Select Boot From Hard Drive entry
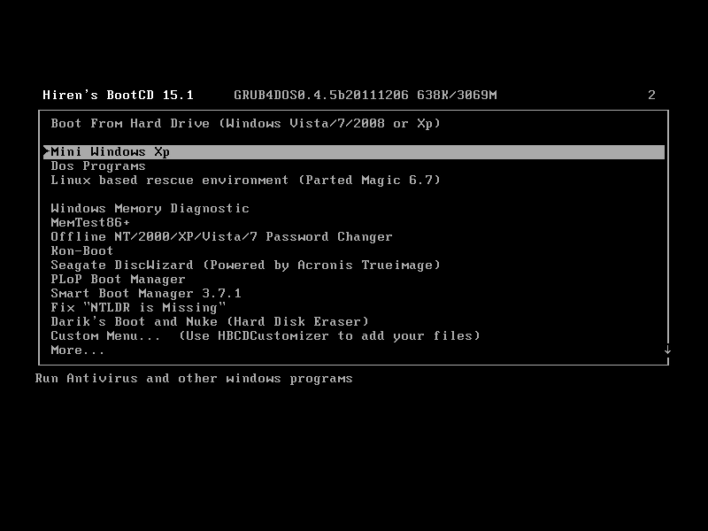 245,123
